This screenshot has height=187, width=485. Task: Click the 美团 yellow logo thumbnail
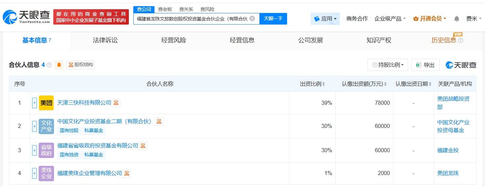click(x=46, y=103)
